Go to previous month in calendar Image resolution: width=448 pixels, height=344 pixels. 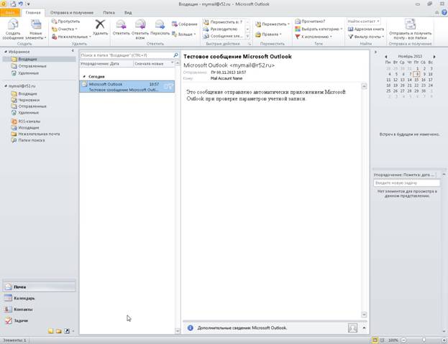[x=386, y=57]
